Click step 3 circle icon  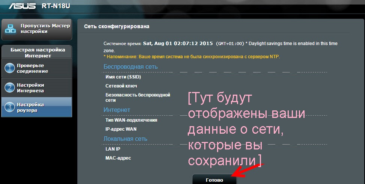click(x=9, y=107)
